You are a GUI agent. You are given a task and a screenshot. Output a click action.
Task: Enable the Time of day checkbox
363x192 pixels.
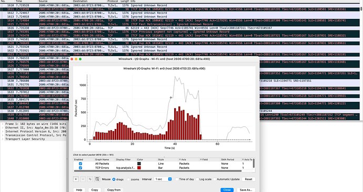click(x=177, y=179)
